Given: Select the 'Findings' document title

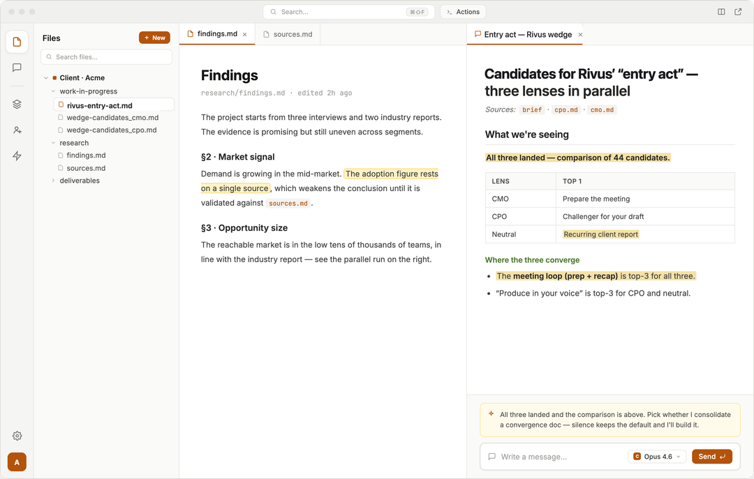Looking at the screenshot, I should point(230,75).
